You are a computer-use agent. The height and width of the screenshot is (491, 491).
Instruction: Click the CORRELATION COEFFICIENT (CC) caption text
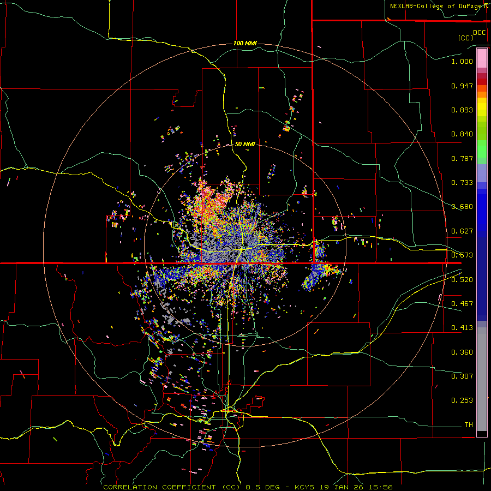[172, 487]
